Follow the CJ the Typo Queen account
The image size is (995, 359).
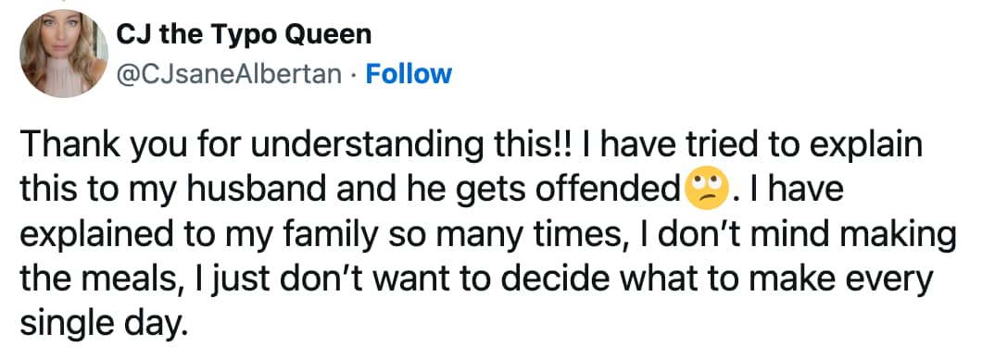coord(409,74)
